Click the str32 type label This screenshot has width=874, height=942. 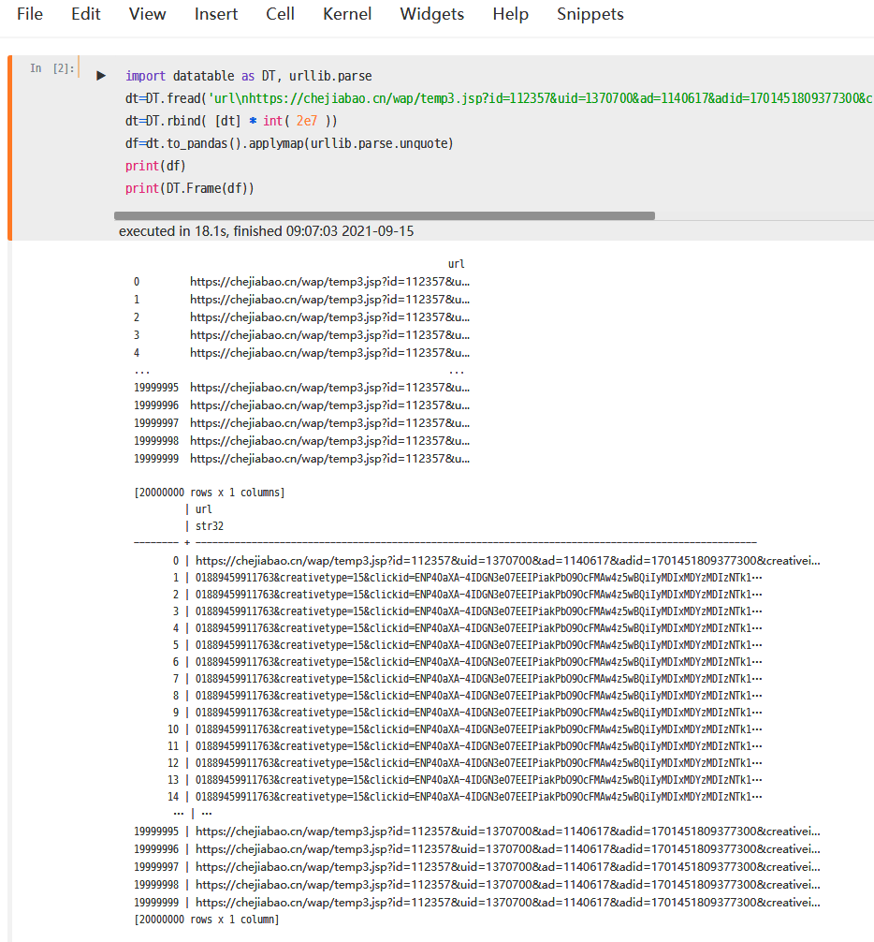[210, 526]
